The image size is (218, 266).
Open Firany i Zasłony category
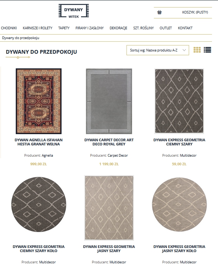[89, 28]
